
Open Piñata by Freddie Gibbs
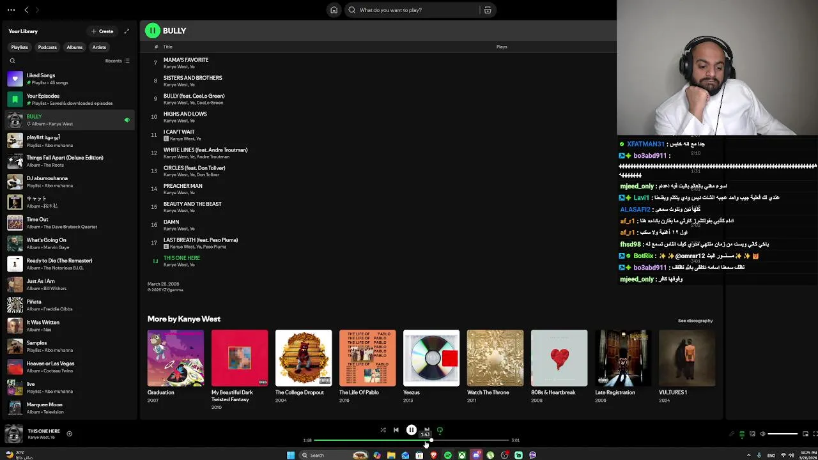click(x=70, y=305)
